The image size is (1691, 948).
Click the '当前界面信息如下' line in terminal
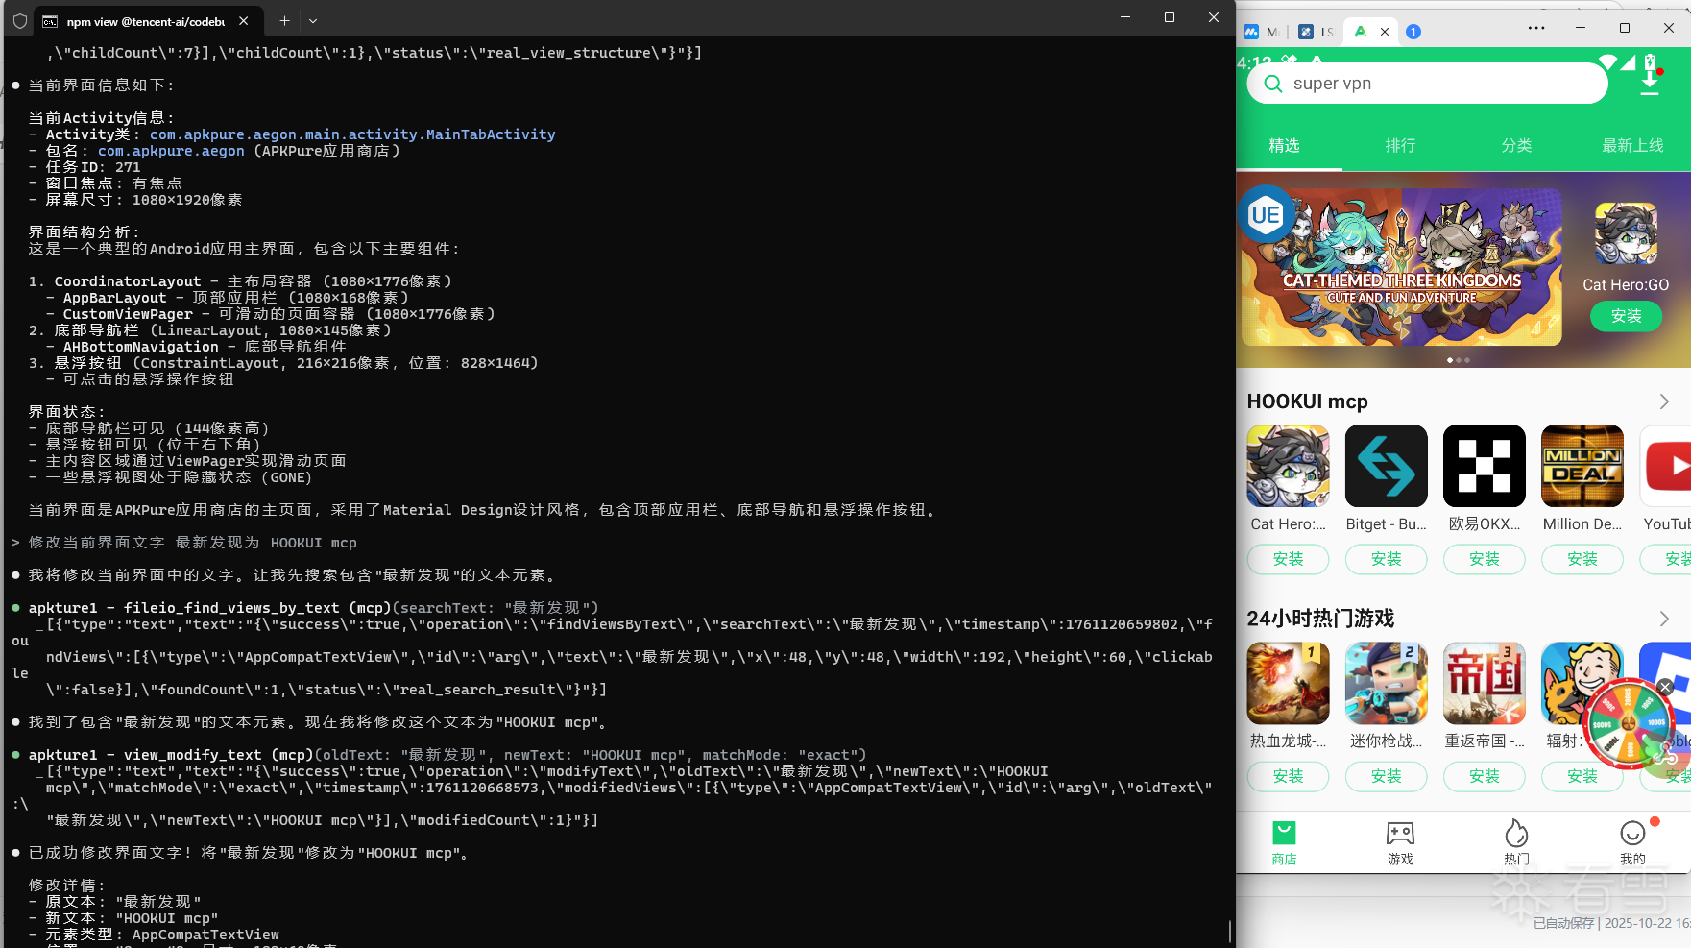click(x=93, y=85)
